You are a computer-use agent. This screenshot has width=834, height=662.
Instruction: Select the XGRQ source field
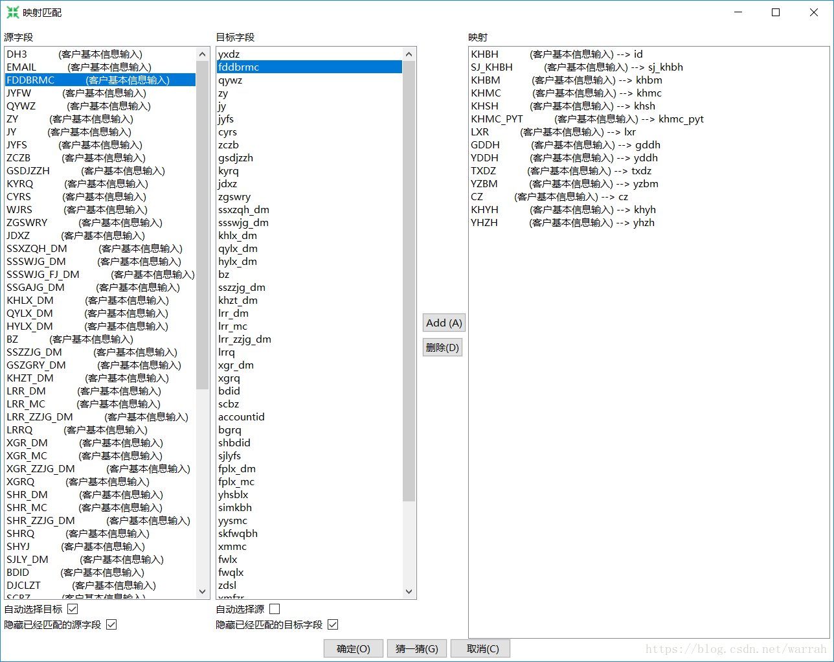coord(100,482)
